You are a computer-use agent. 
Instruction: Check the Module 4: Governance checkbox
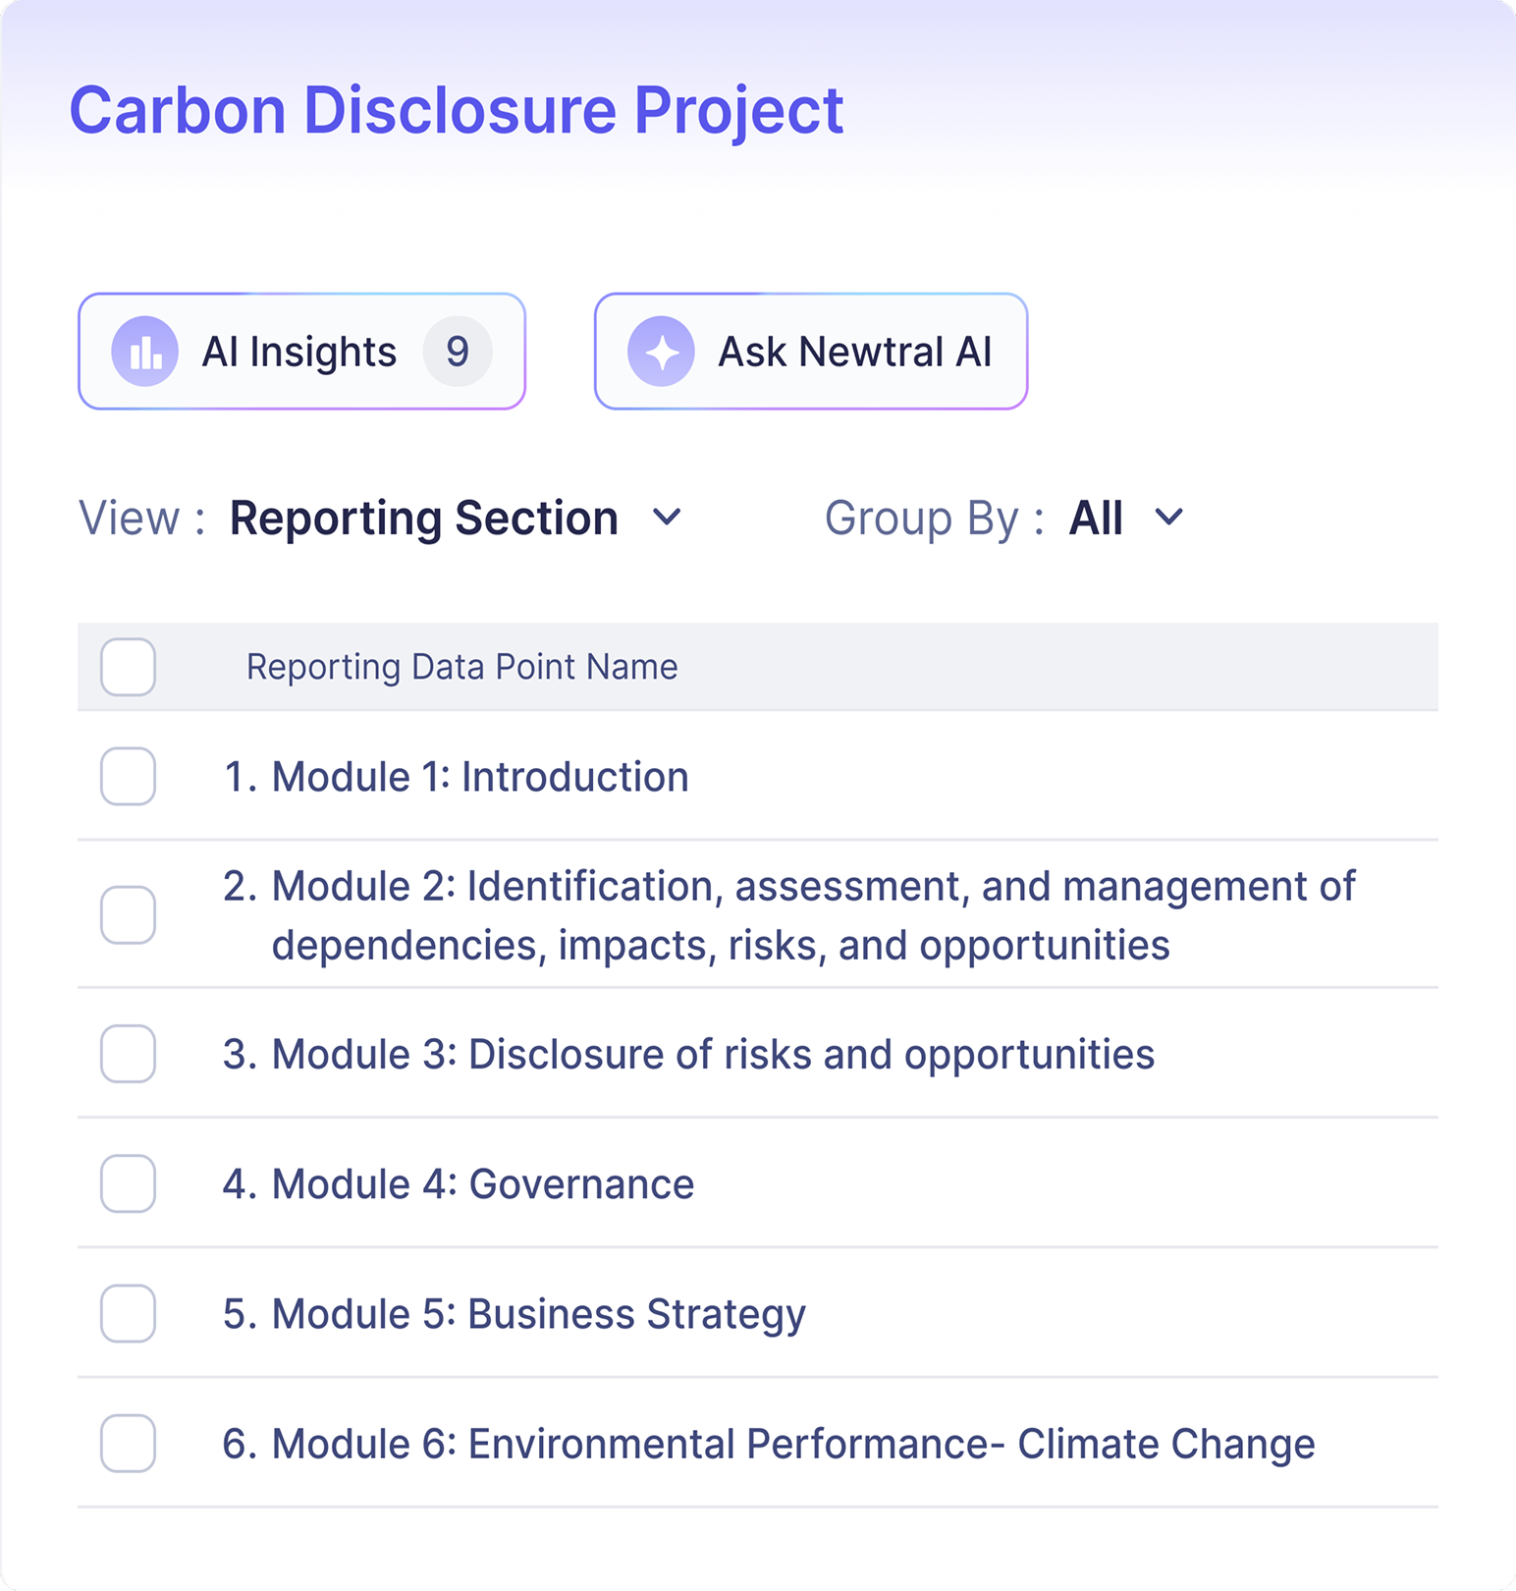(129, 1183)
